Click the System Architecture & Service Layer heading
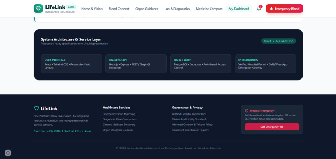 click(x=71, y=39)
